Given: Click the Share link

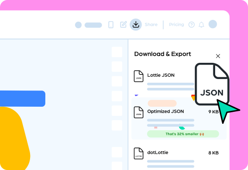Looking at the screenshot, I should click(151, 24).
